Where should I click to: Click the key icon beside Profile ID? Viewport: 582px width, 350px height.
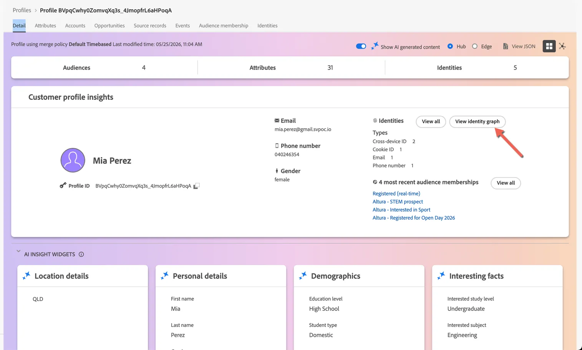click(63, 186)
